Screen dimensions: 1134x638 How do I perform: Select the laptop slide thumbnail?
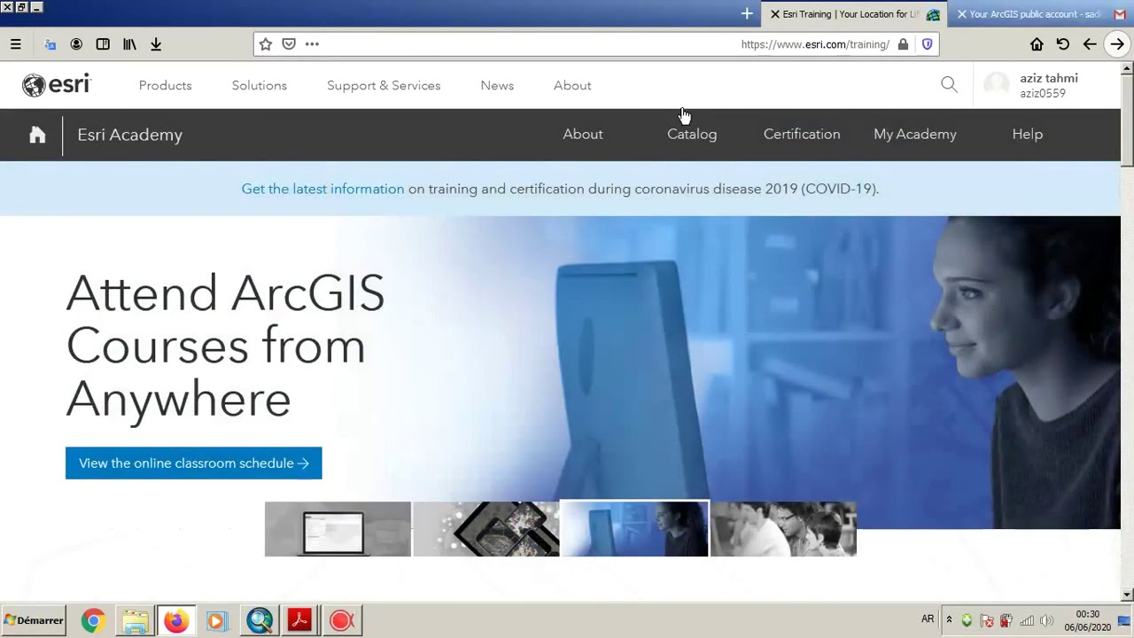pyautogui.click(x=338, y=529)
